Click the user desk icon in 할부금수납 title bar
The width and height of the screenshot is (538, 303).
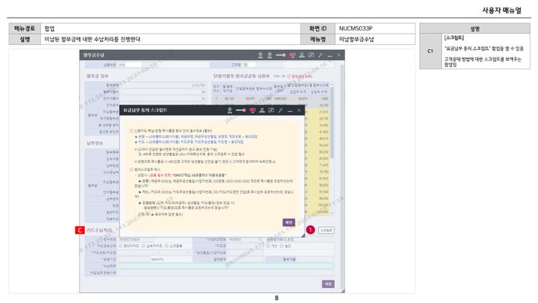coord(302,55)
